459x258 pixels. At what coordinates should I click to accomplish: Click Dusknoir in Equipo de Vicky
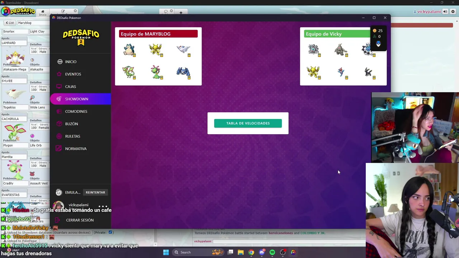tap(341, 50)
